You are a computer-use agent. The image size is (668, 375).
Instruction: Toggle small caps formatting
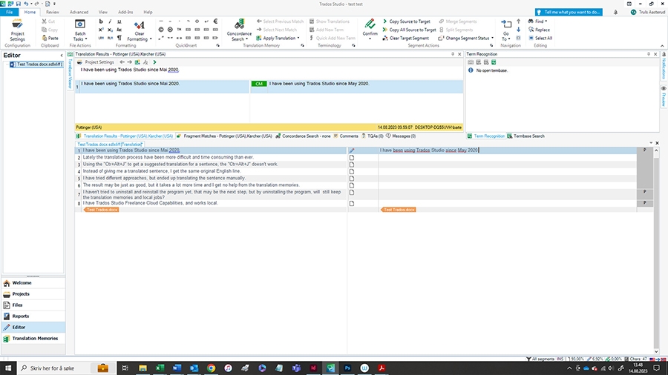[x=119, y=30]
